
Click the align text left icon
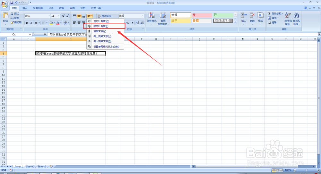tap(74, 23)
